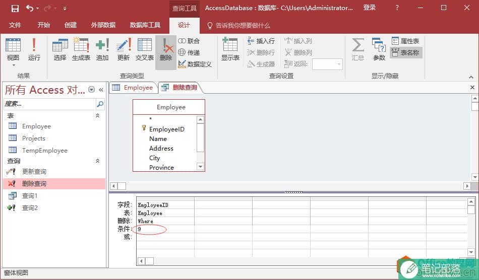Screen dimensions: 479x280
Task: Collapse navigation pane with double chevron
Action: (x=101, y=90)
